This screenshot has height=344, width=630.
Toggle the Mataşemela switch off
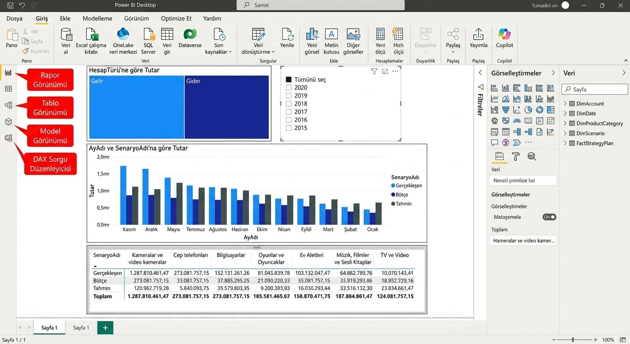549,217
